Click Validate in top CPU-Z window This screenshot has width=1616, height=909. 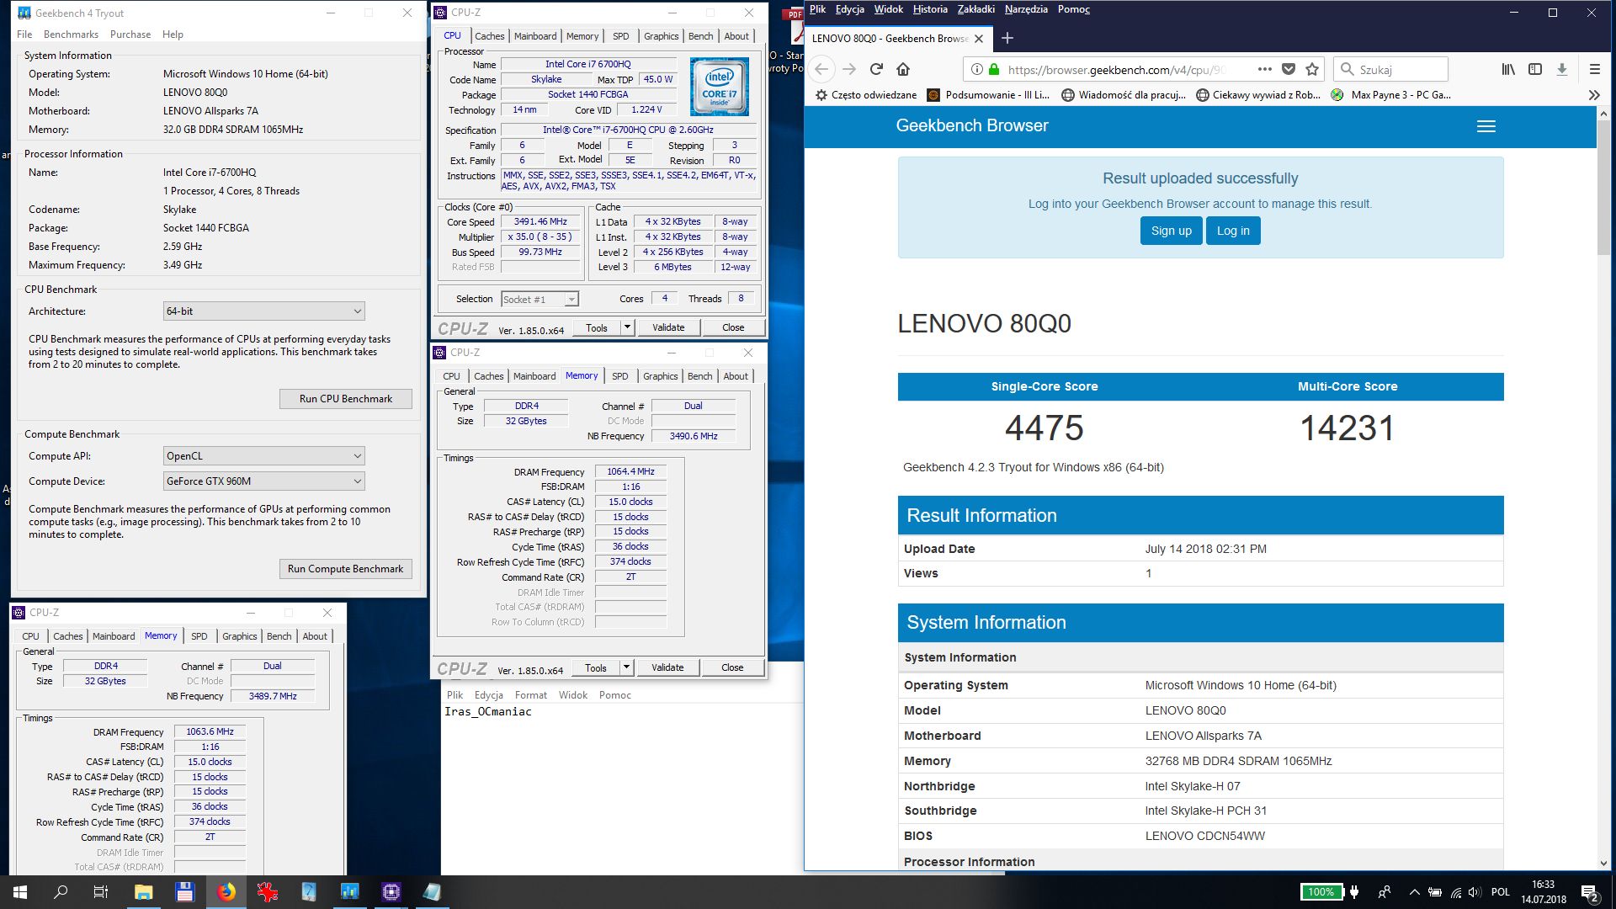tap(668, 327)
